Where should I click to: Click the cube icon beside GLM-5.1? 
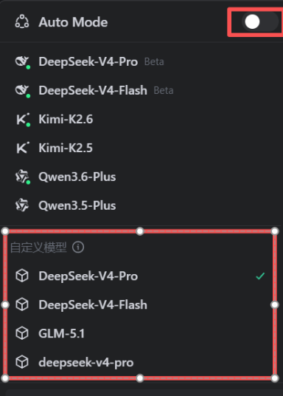point(22,333)
